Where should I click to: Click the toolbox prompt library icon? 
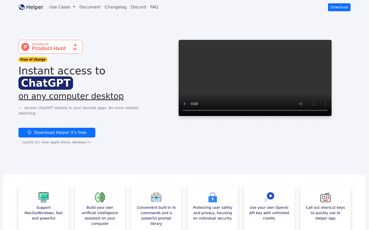pos(156,197)
